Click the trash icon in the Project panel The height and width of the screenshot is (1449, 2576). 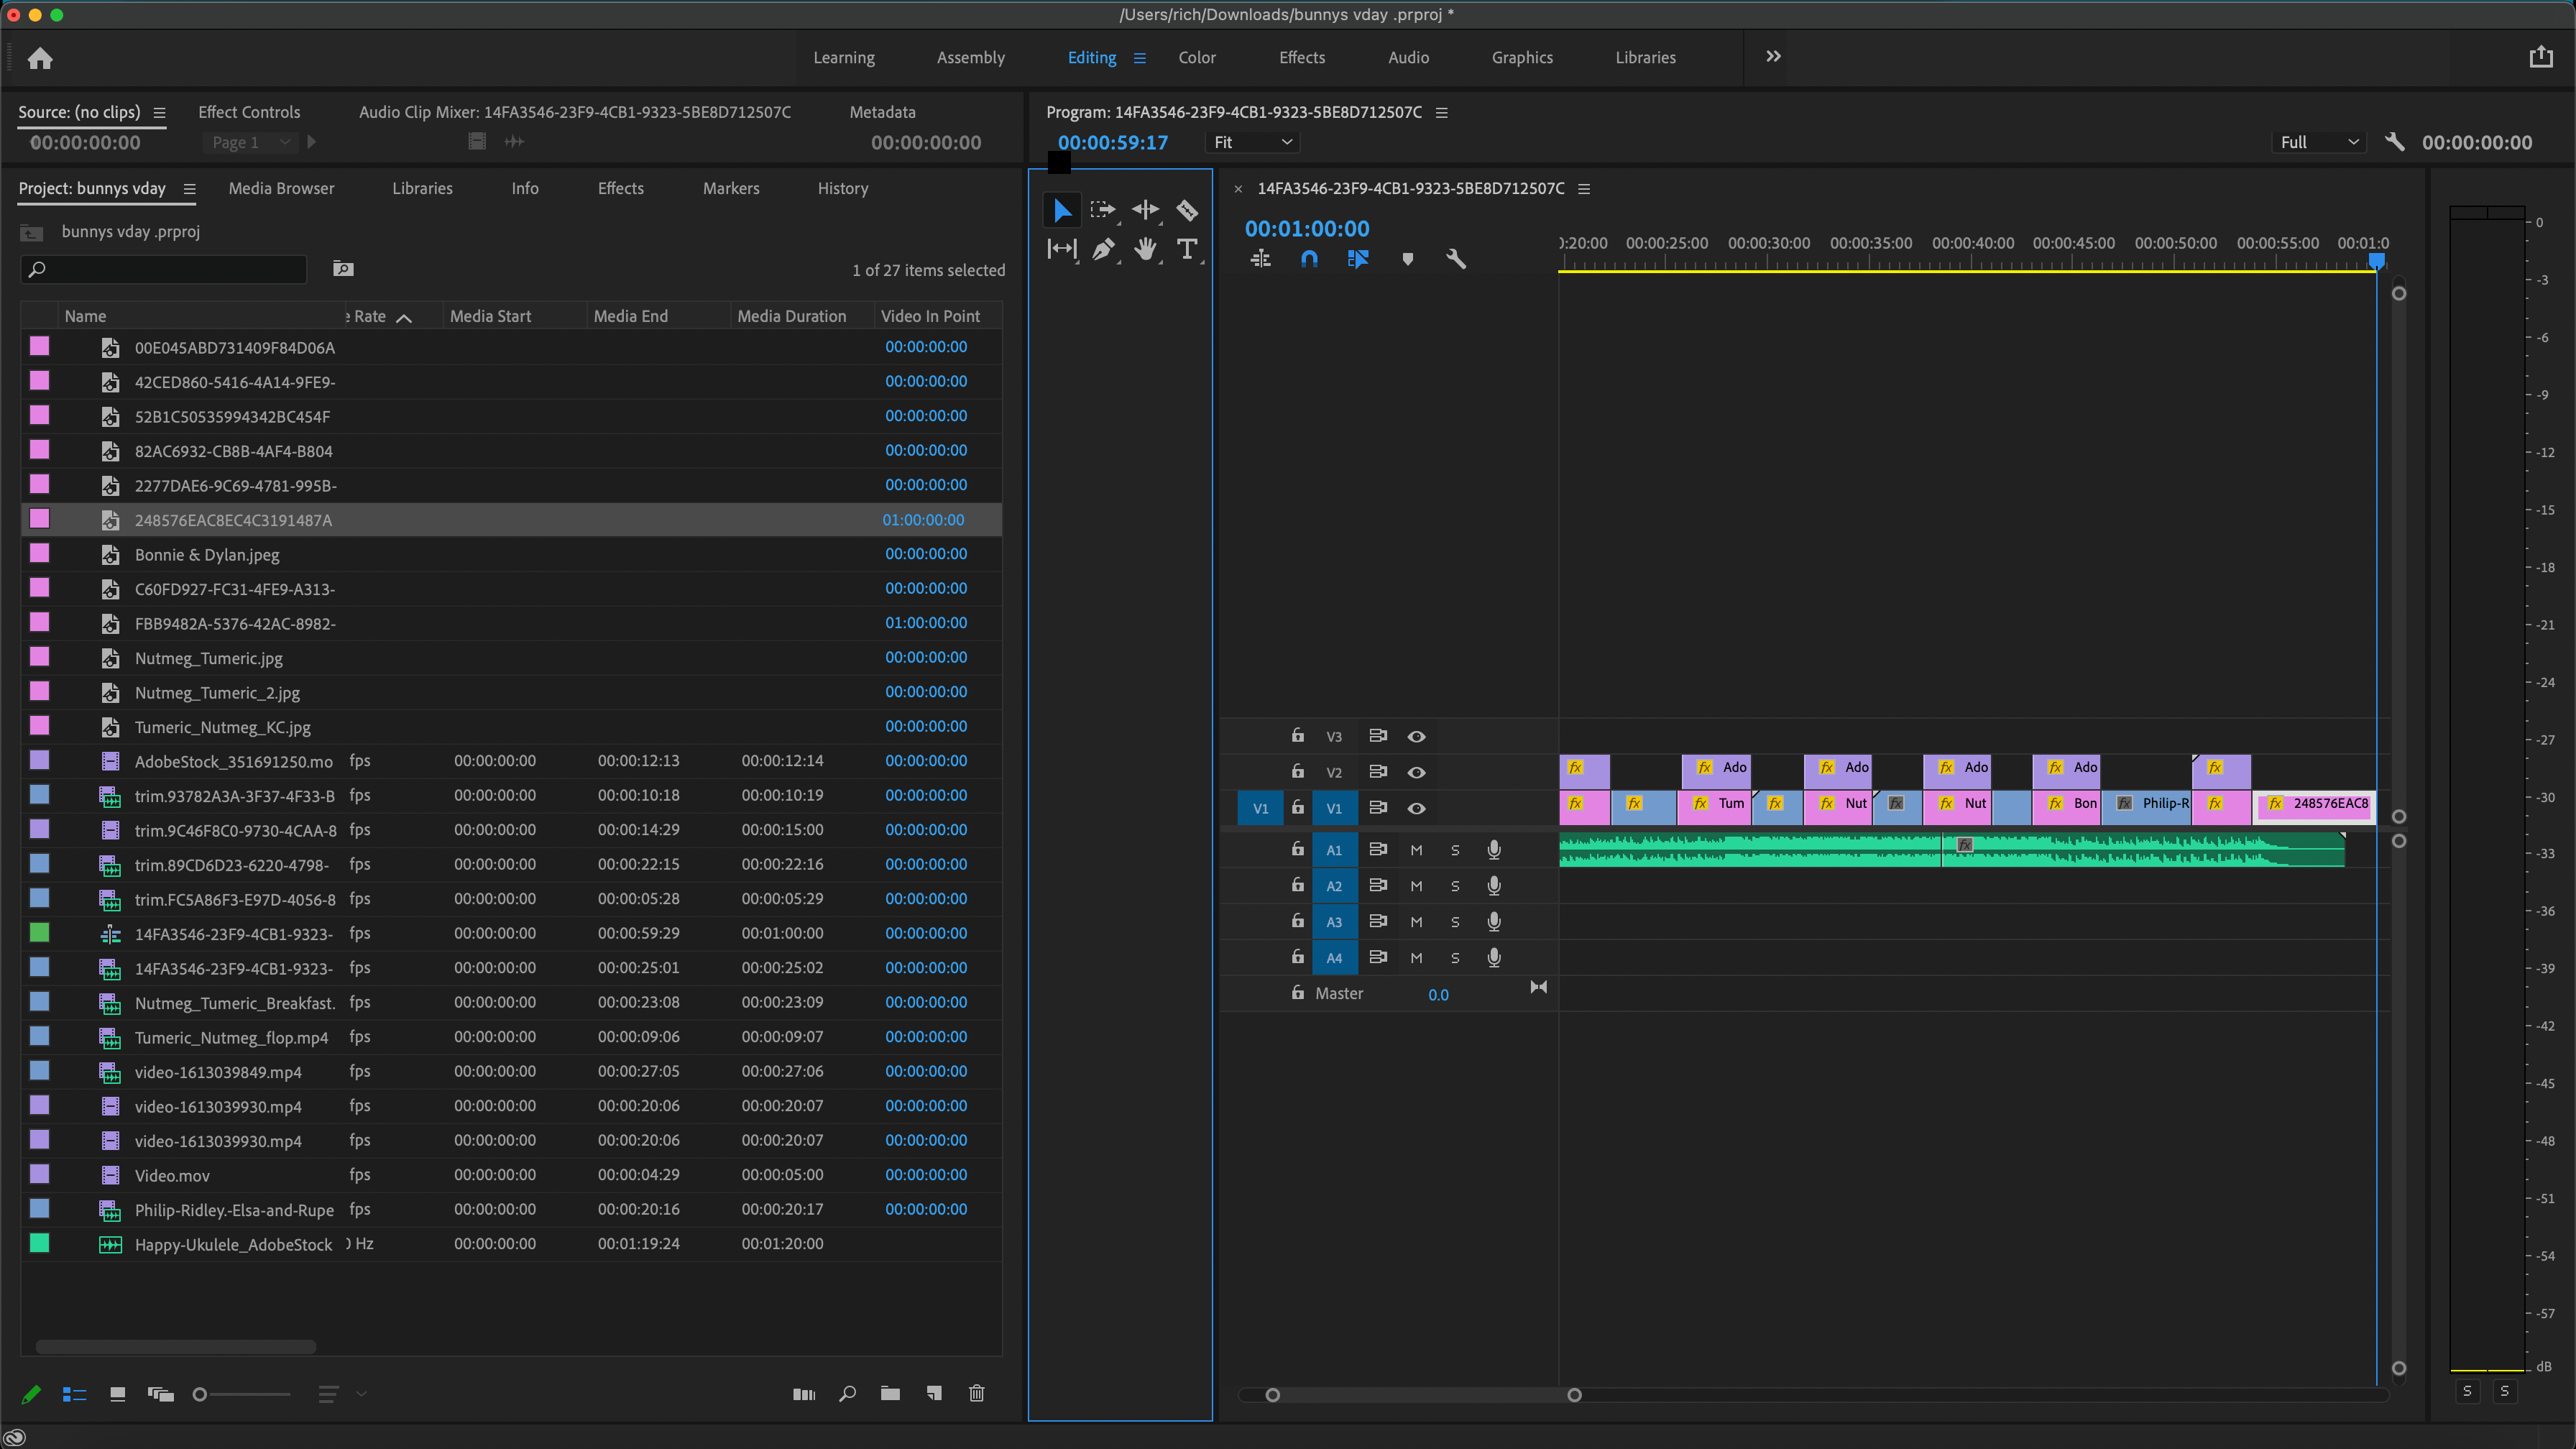(x=977, y=1393)
